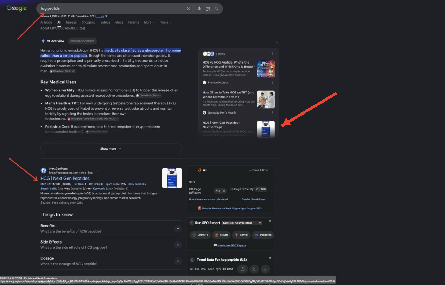Clear the search box with the X icon

coord(189,9)
